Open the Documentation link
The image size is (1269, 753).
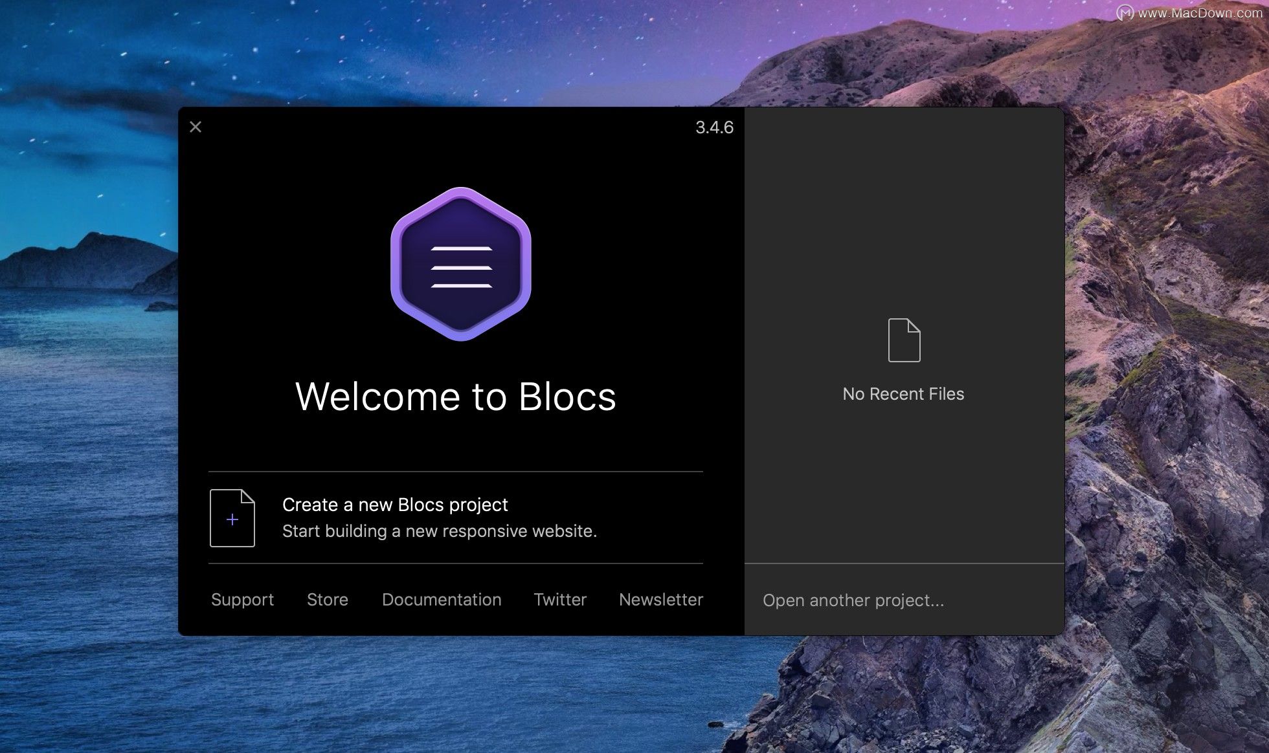point(442,600)
